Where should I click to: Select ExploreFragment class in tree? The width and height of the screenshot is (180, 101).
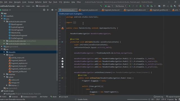(17, 27)
